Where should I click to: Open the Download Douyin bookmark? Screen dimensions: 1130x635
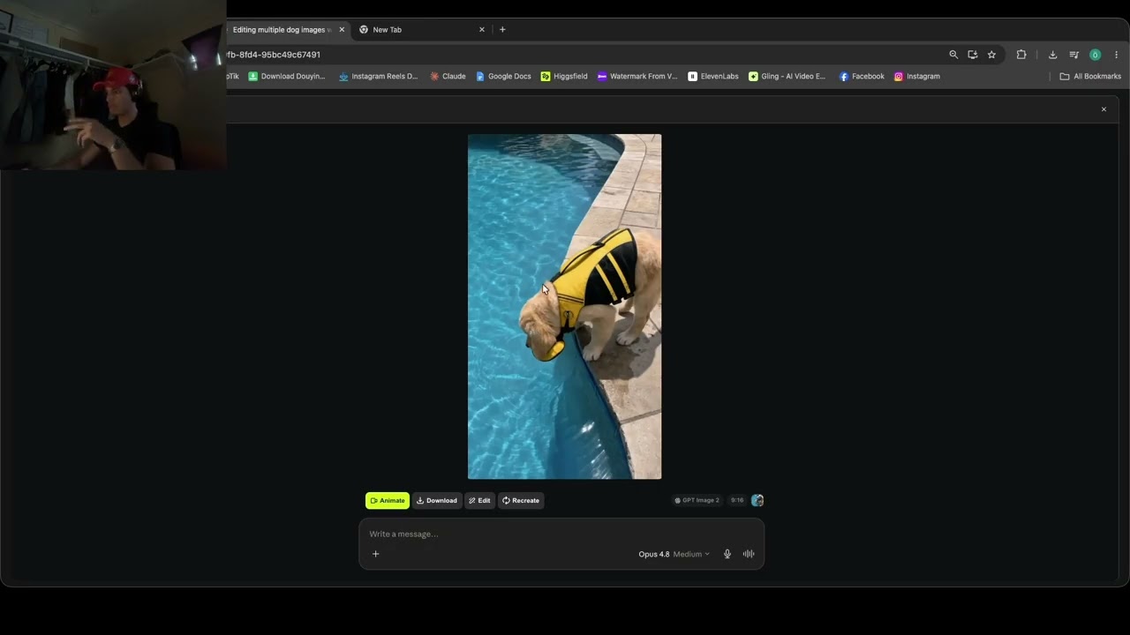coord(287,77)
